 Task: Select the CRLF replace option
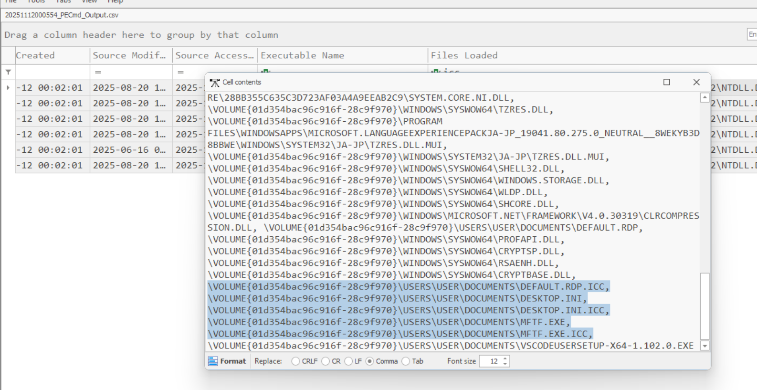click(295, 361)
